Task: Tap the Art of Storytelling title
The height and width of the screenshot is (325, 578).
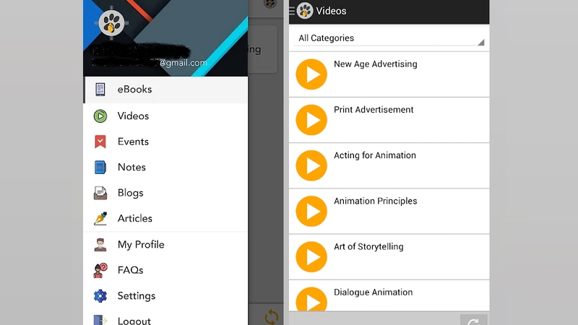Action: [368, 247]
